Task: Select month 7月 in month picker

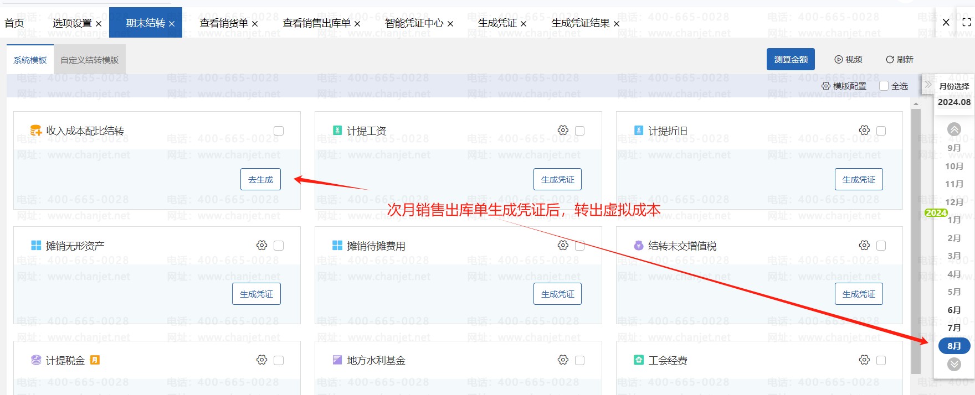Action: pos(954,328)
